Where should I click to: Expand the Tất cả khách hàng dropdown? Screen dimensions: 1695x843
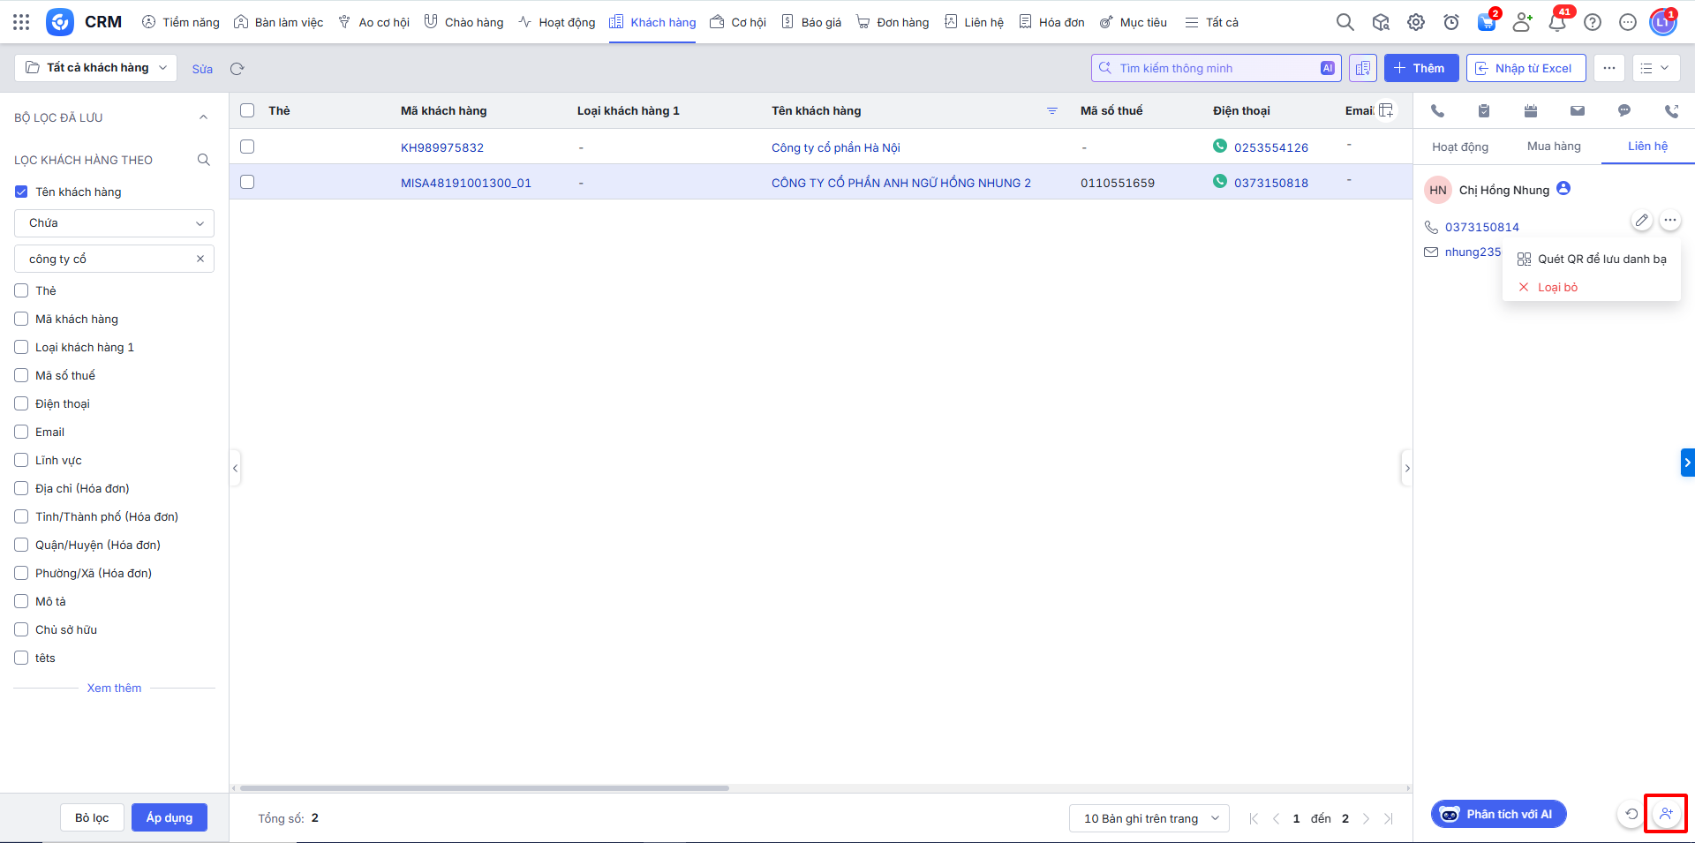click(96, 68)
